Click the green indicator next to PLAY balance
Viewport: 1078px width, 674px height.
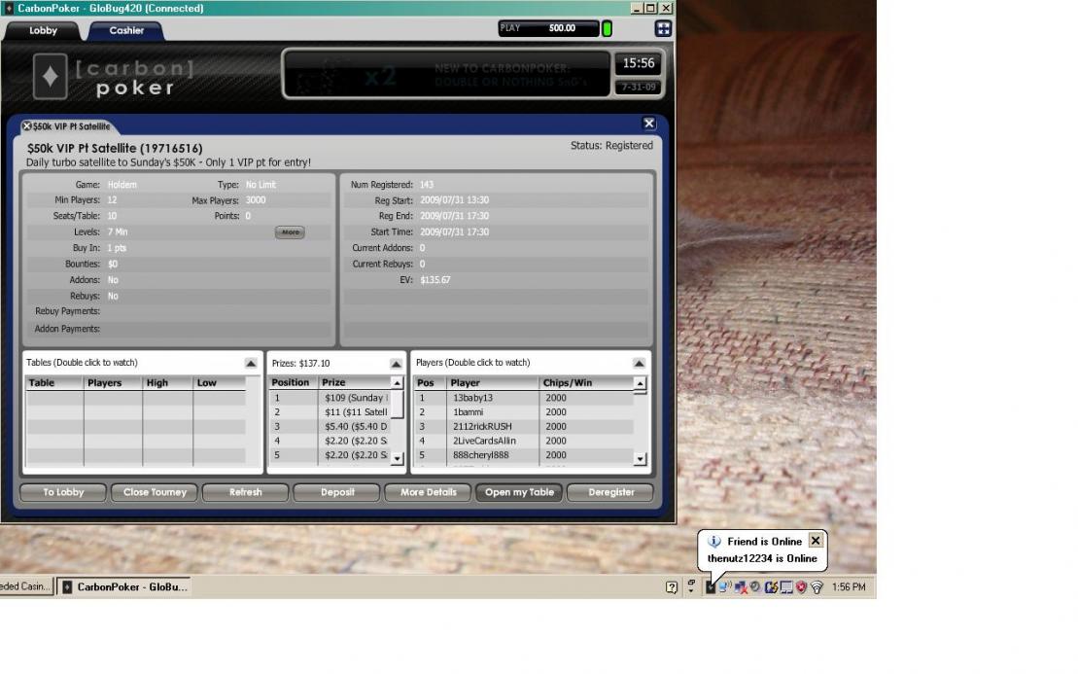608,29
